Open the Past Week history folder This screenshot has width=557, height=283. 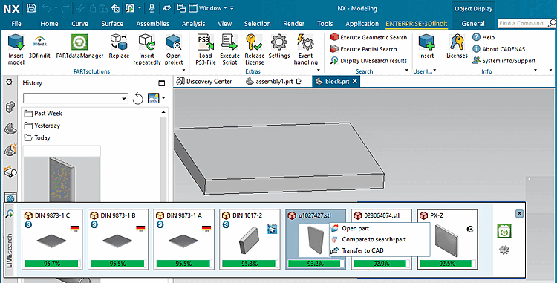[43, 114]
